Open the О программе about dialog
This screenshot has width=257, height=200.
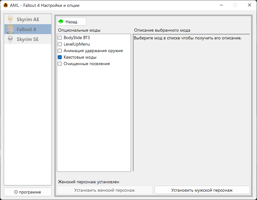tap(28, 192)
